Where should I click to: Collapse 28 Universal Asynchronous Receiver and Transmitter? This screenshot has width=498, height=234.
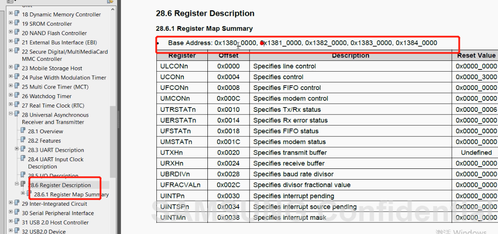point(11,114)
